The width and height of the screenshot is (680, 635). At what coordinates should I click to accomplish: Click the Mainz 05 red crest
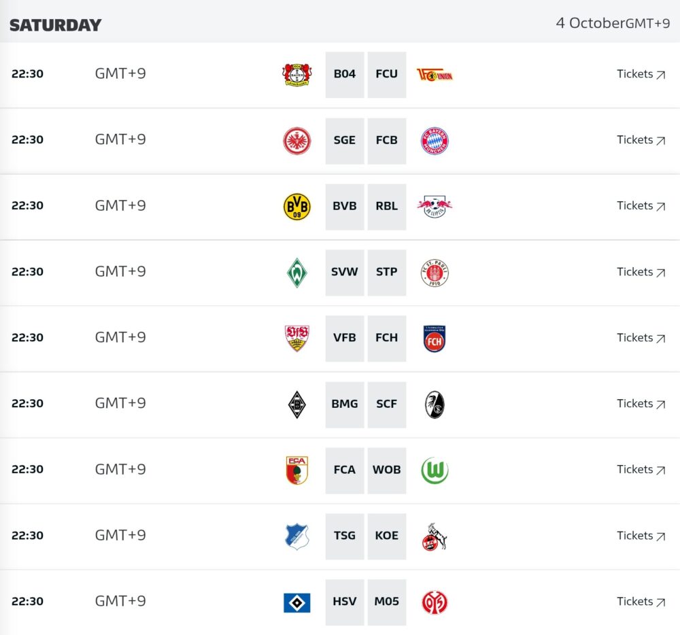435,602
